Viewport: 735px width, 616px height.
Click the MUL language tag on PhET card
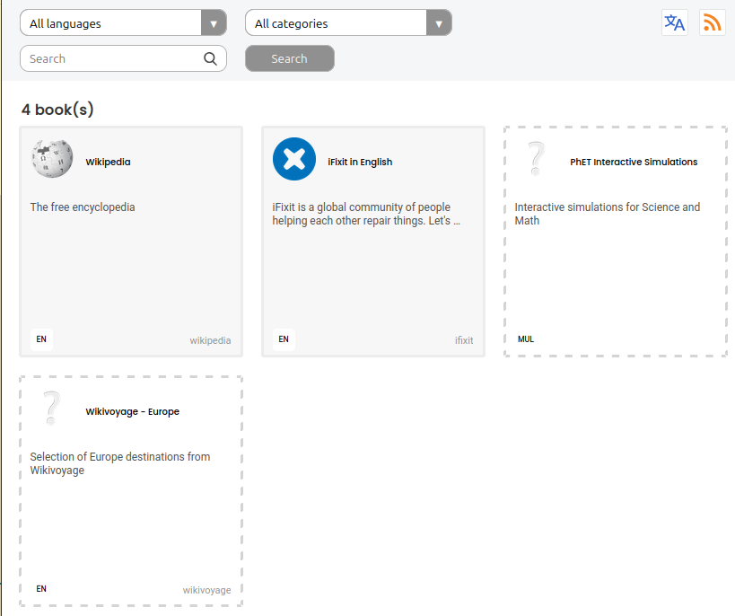[526, 339]
